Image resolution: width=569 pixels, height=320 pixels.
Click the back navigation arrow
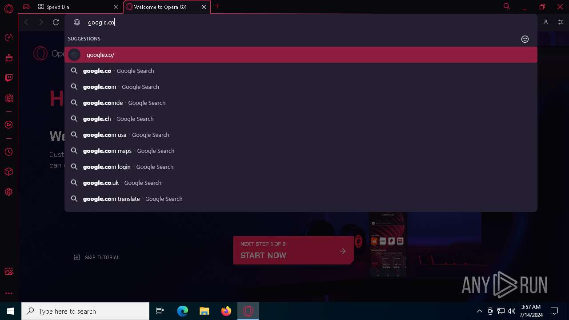click(26, 22)
